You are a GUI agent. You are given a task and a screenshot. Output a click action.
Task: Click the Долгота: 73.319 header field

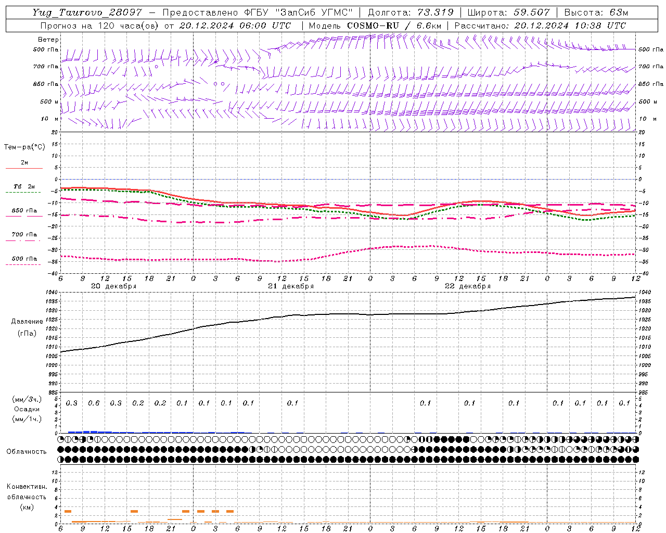(x=411, y=12)
